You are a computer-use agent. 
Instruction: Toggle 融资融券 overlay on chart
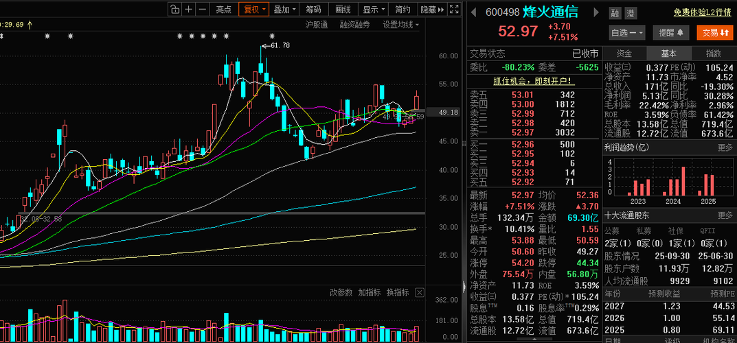pyautogui.click(x=355, y=25)
